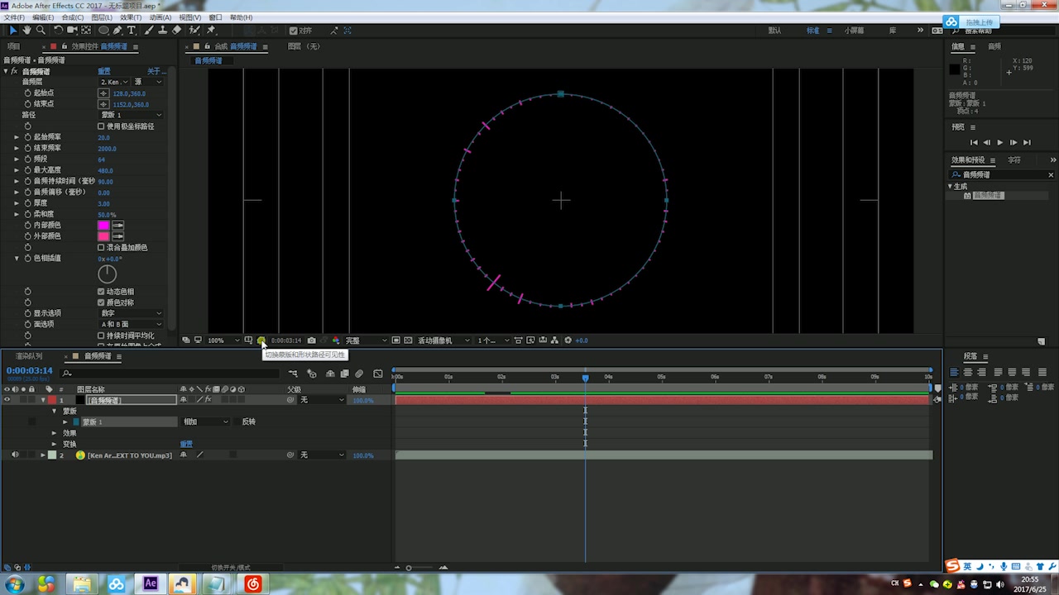Enable motion blur switch in timeline header
1059x595 pixels.
pos(359,374)
